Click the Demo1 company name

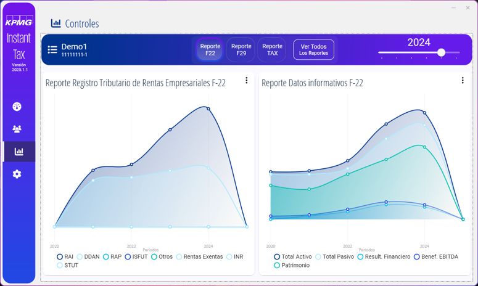[x=74, y=47]
